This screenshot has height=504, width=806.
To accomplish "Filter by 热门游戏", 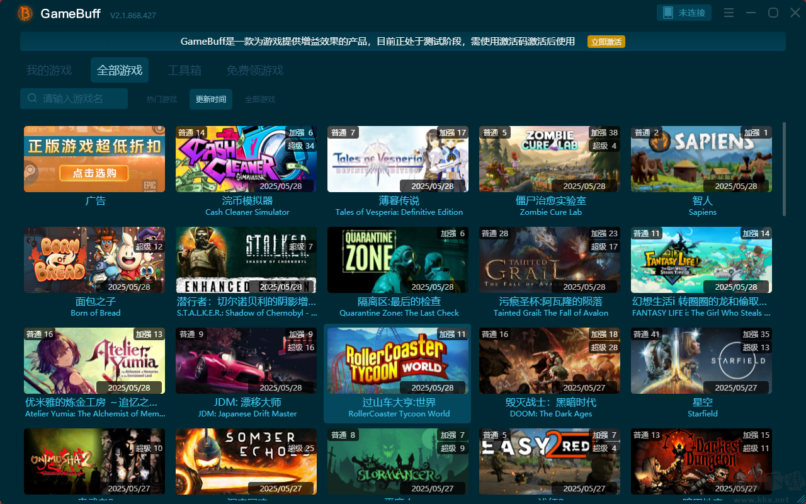I will tap(162, 99).
